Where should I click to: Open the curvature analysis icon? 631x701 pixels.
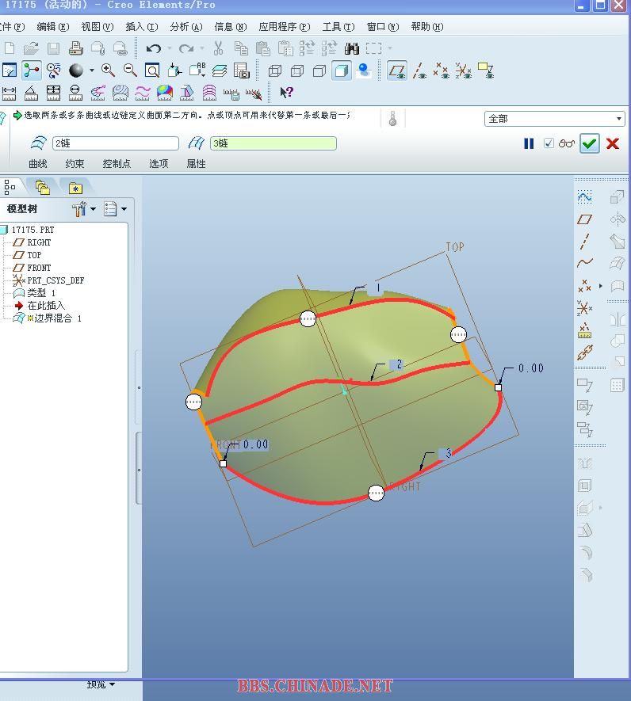[98, 93]
